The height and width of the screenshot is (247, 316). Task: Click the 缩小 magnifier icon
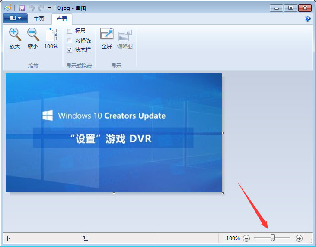tap(33, 34)
